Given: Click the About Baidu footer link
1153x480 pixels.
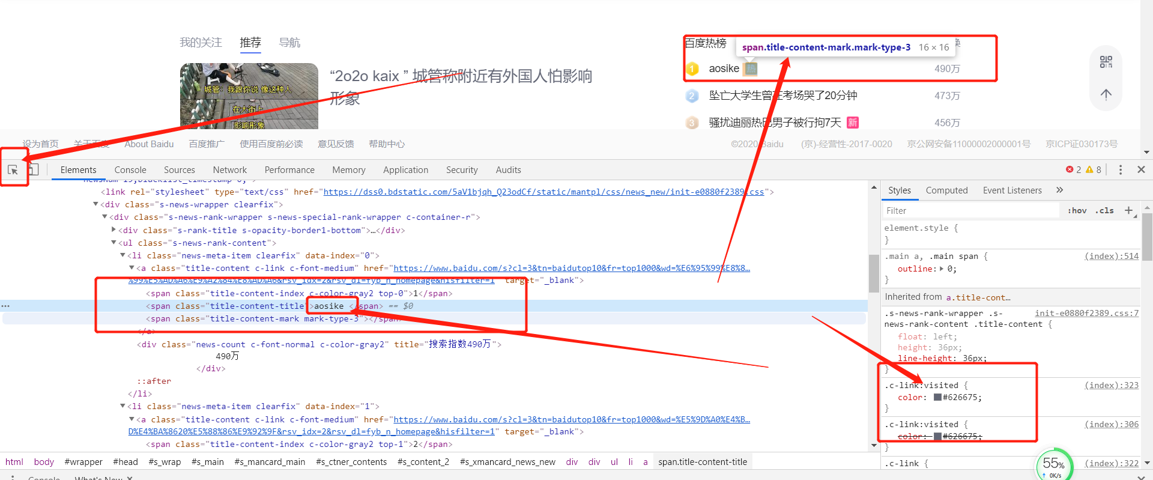Looking at the screenshot, I should 149,144.
